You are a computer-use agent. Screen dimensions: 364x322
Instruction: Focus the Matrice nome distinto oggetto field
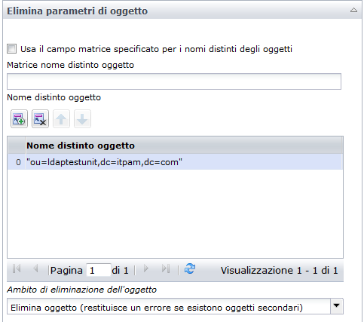tap(174, 81)
